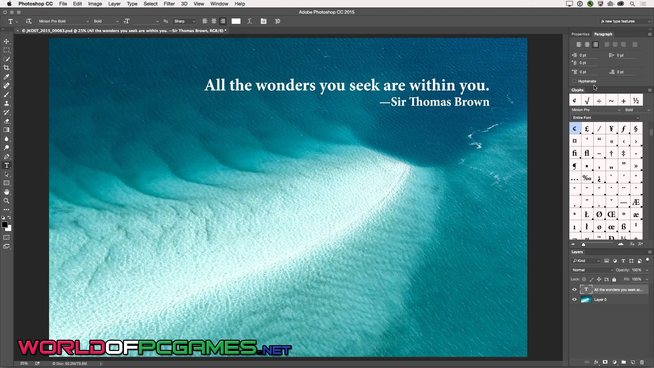Click the All the wonders layer thumbnail
This screenshot has height=368, width=654.
click(x=586, y=289)
